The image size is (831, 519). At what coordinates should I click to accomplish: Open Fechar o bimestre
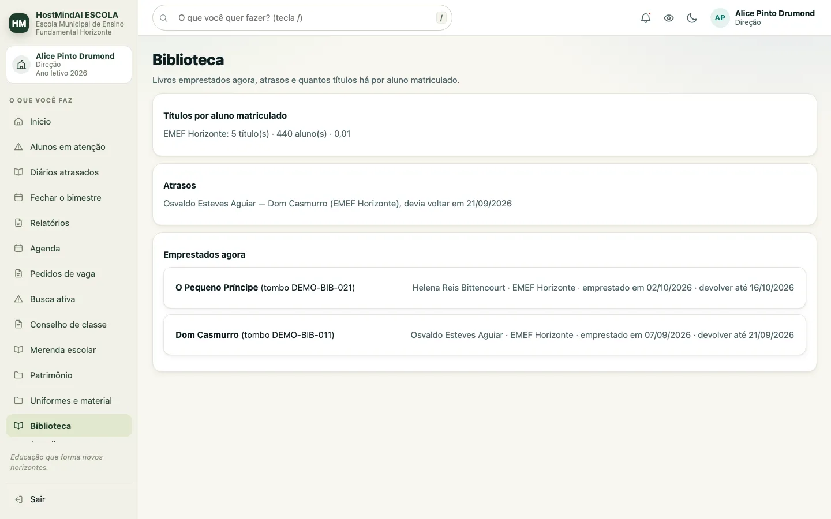(69, 198)
